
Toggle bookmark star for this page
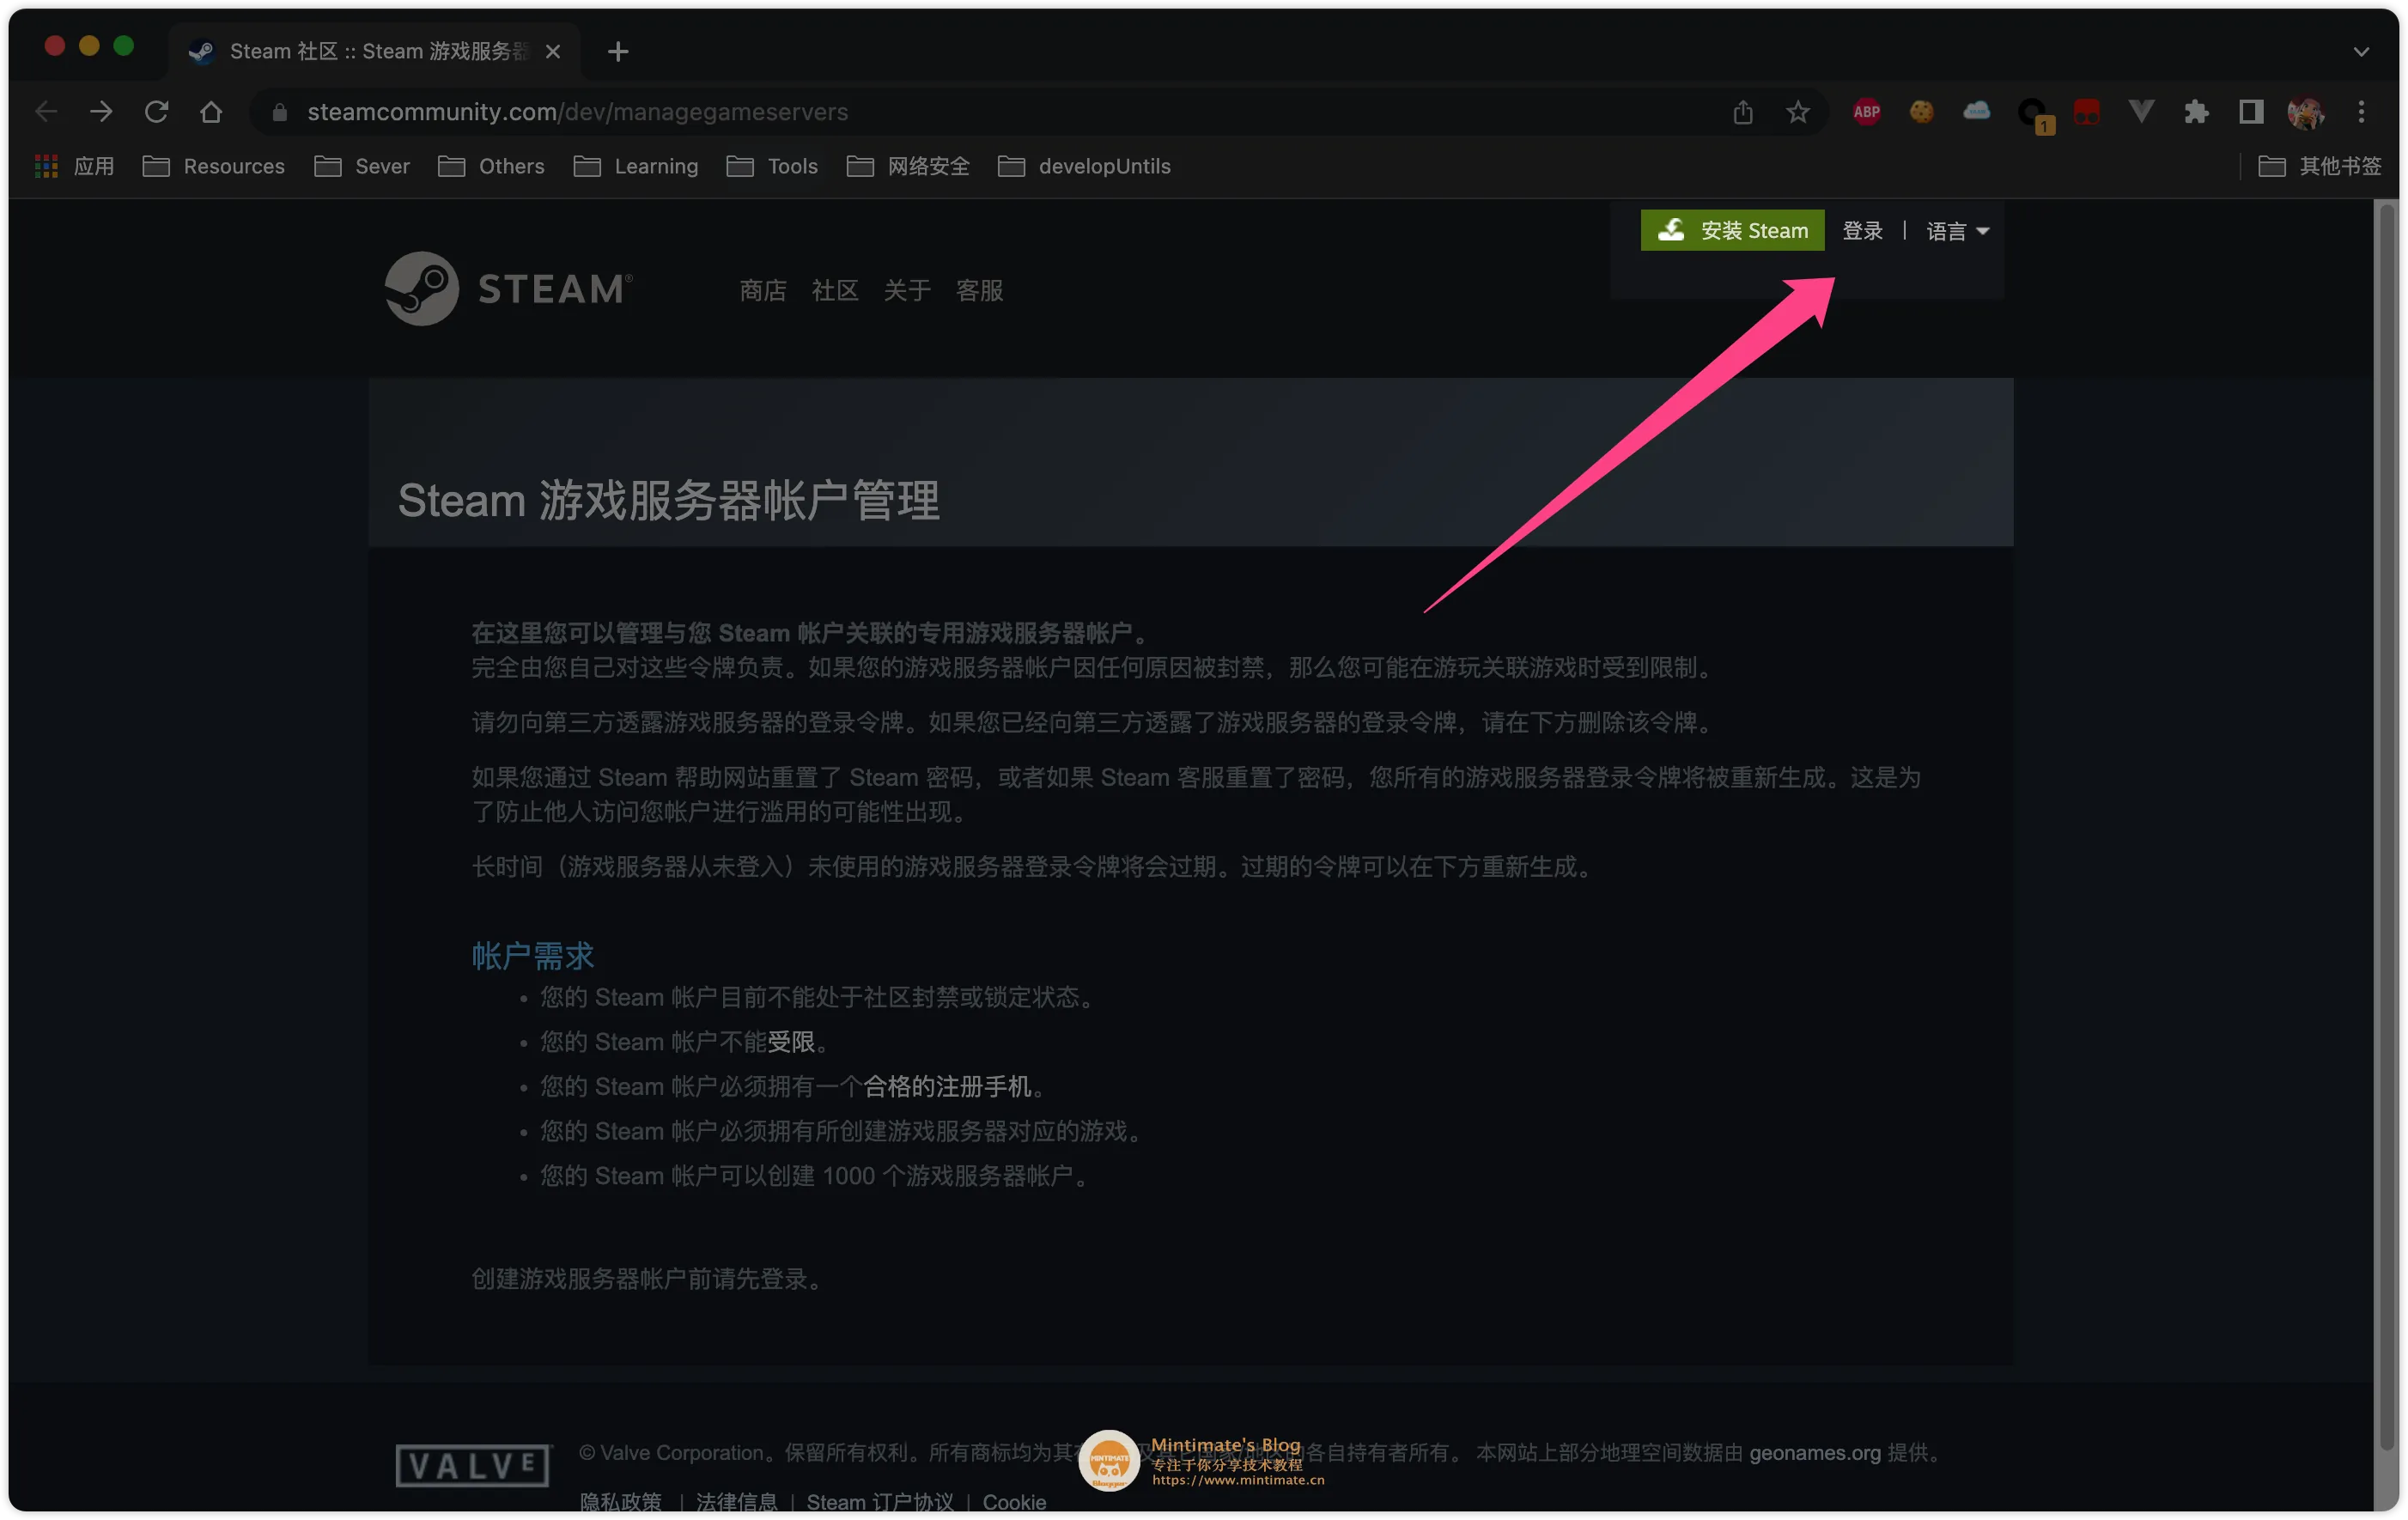click(x=1797, y=111)
